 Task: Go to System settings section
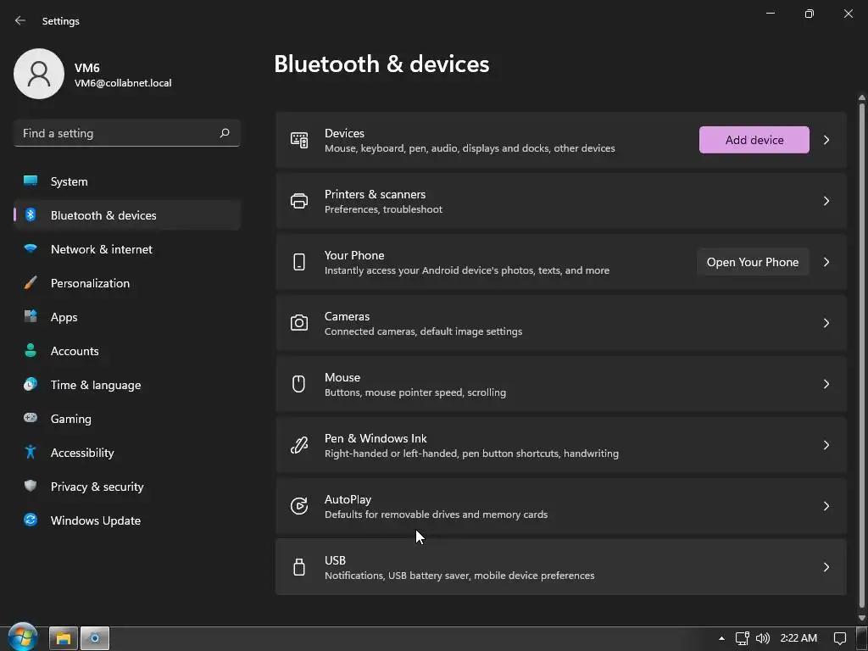click(127, 181)
